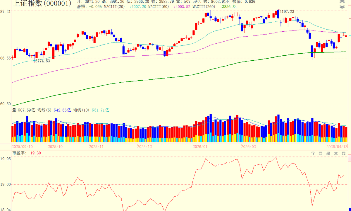Jump to the 2026/02 date marker
Viewport: 351px width, 211px height.
[x=249, y=147]
